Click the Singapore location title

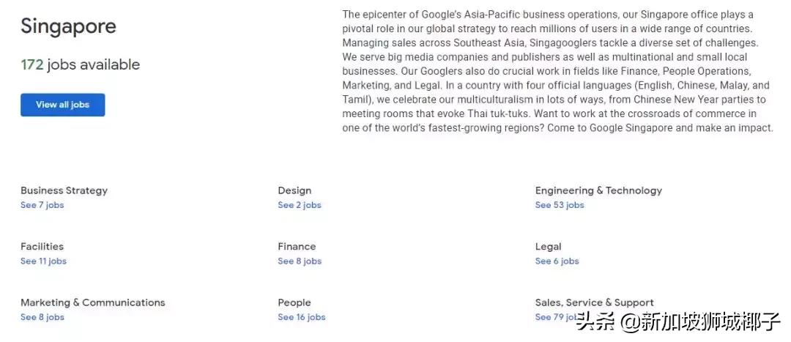click(68, 26)
